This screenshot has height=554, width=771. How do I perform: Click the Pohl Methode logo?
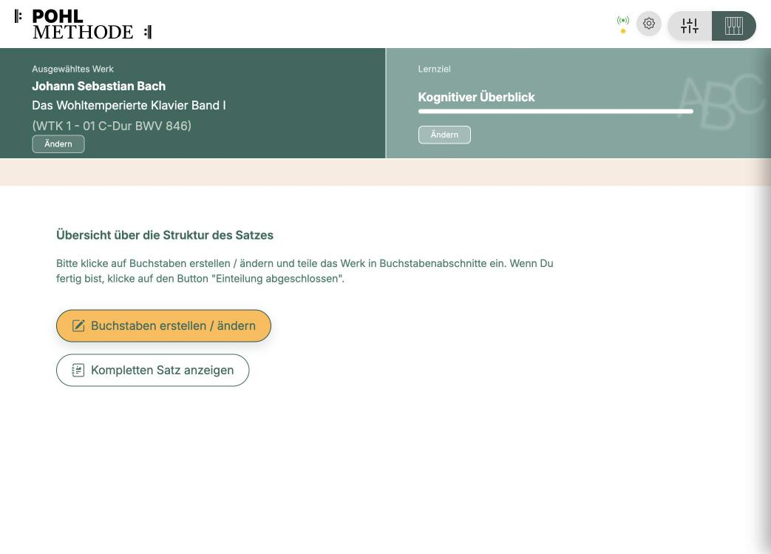tap(83, 24)
